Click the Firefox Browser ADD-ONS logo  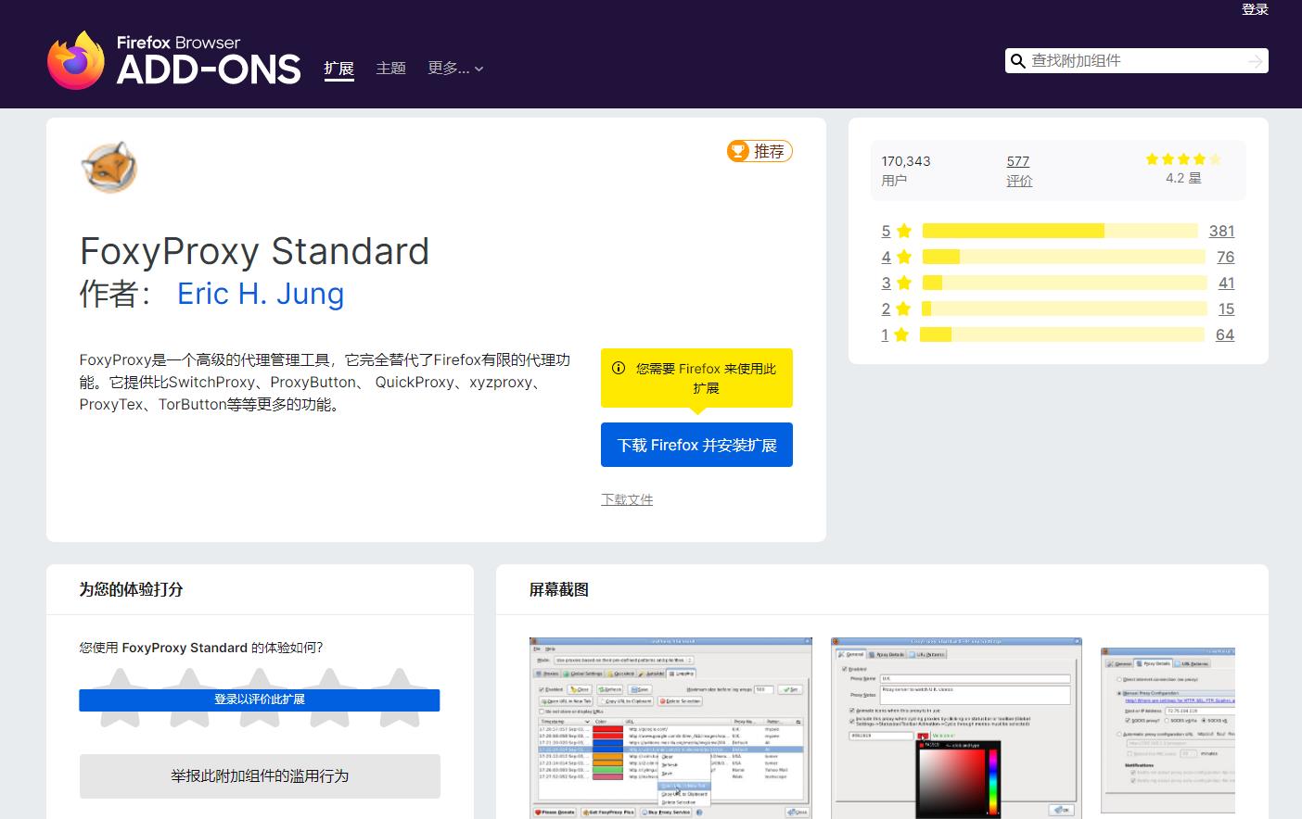pos(173,60)
